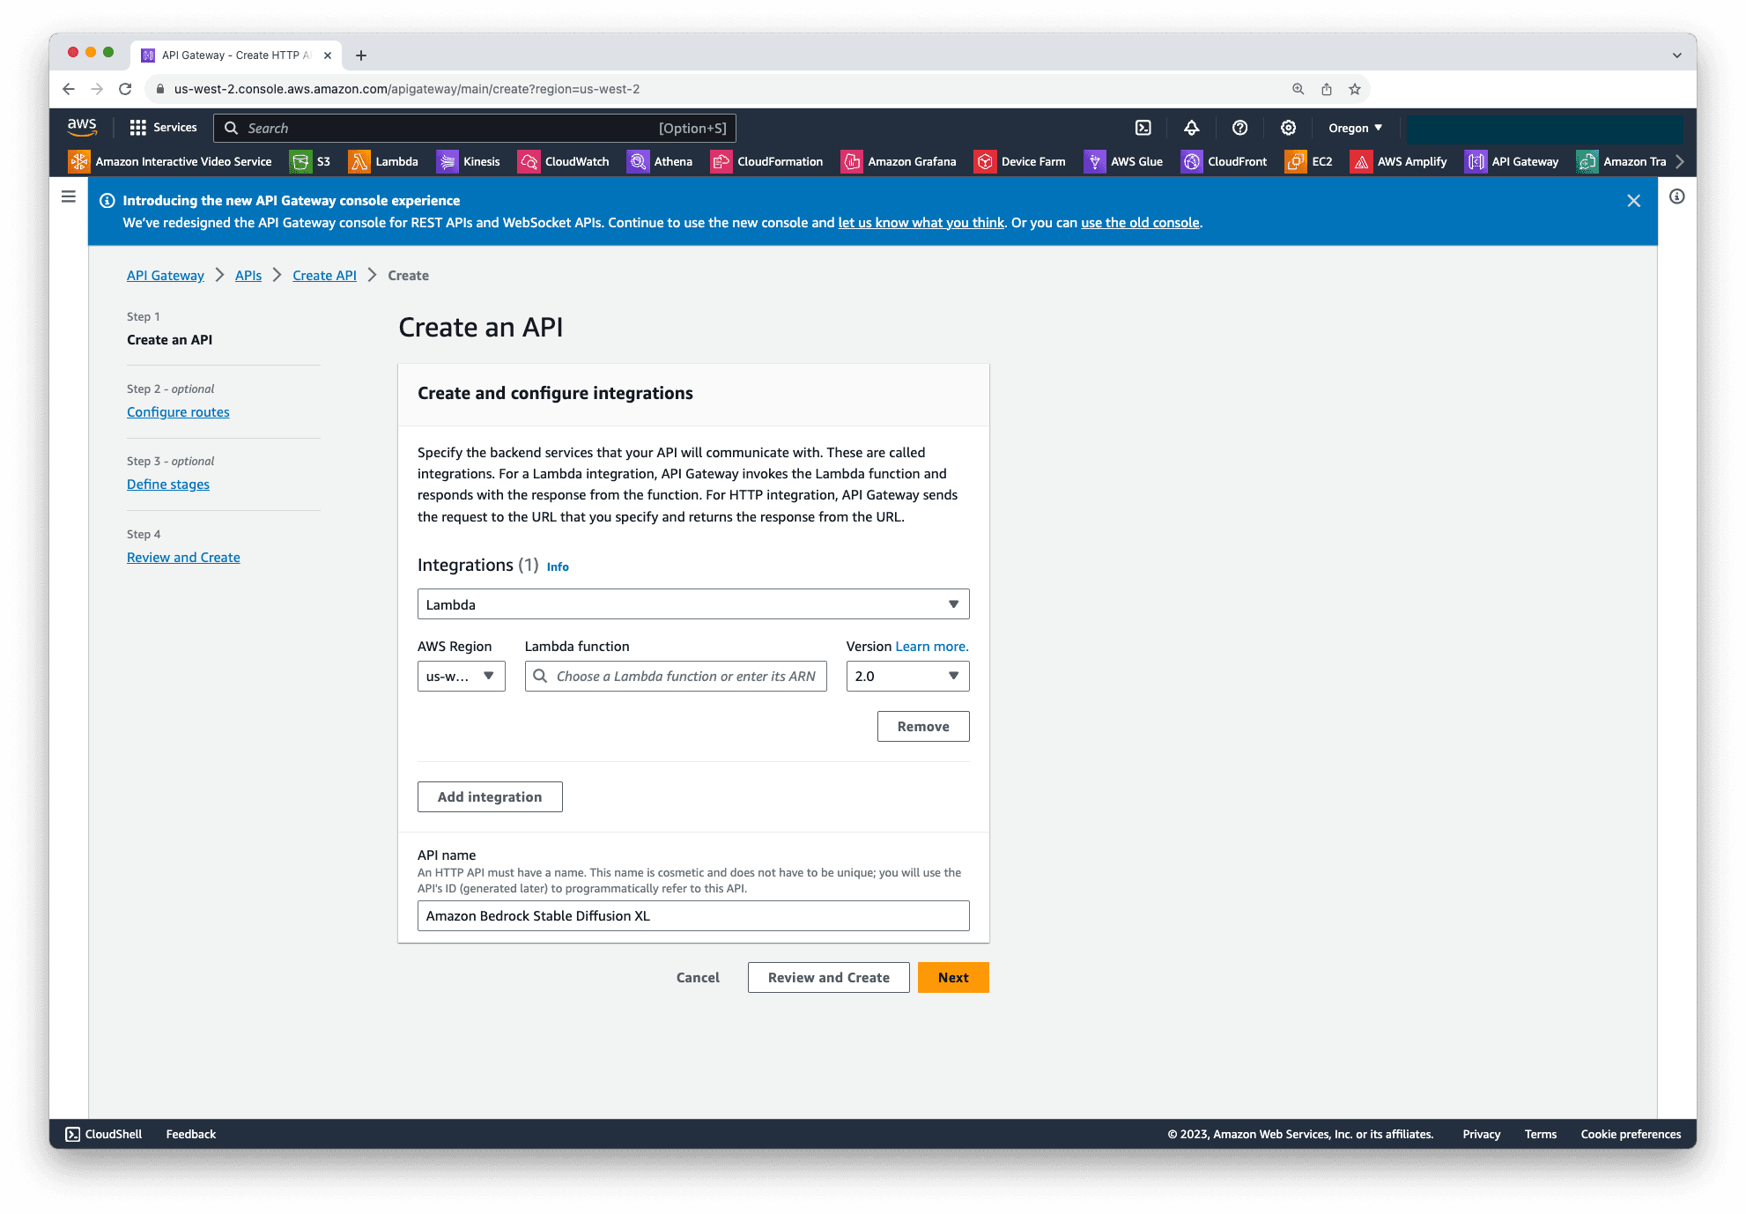This screenshot has height=1214, width=1746.
Task: Go back in browser history
Action: [x=69, y=89]
